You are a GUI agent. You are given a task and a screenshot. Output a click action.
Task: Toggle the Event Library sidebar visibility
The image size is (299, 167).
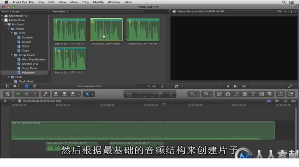tap(7, 86)
